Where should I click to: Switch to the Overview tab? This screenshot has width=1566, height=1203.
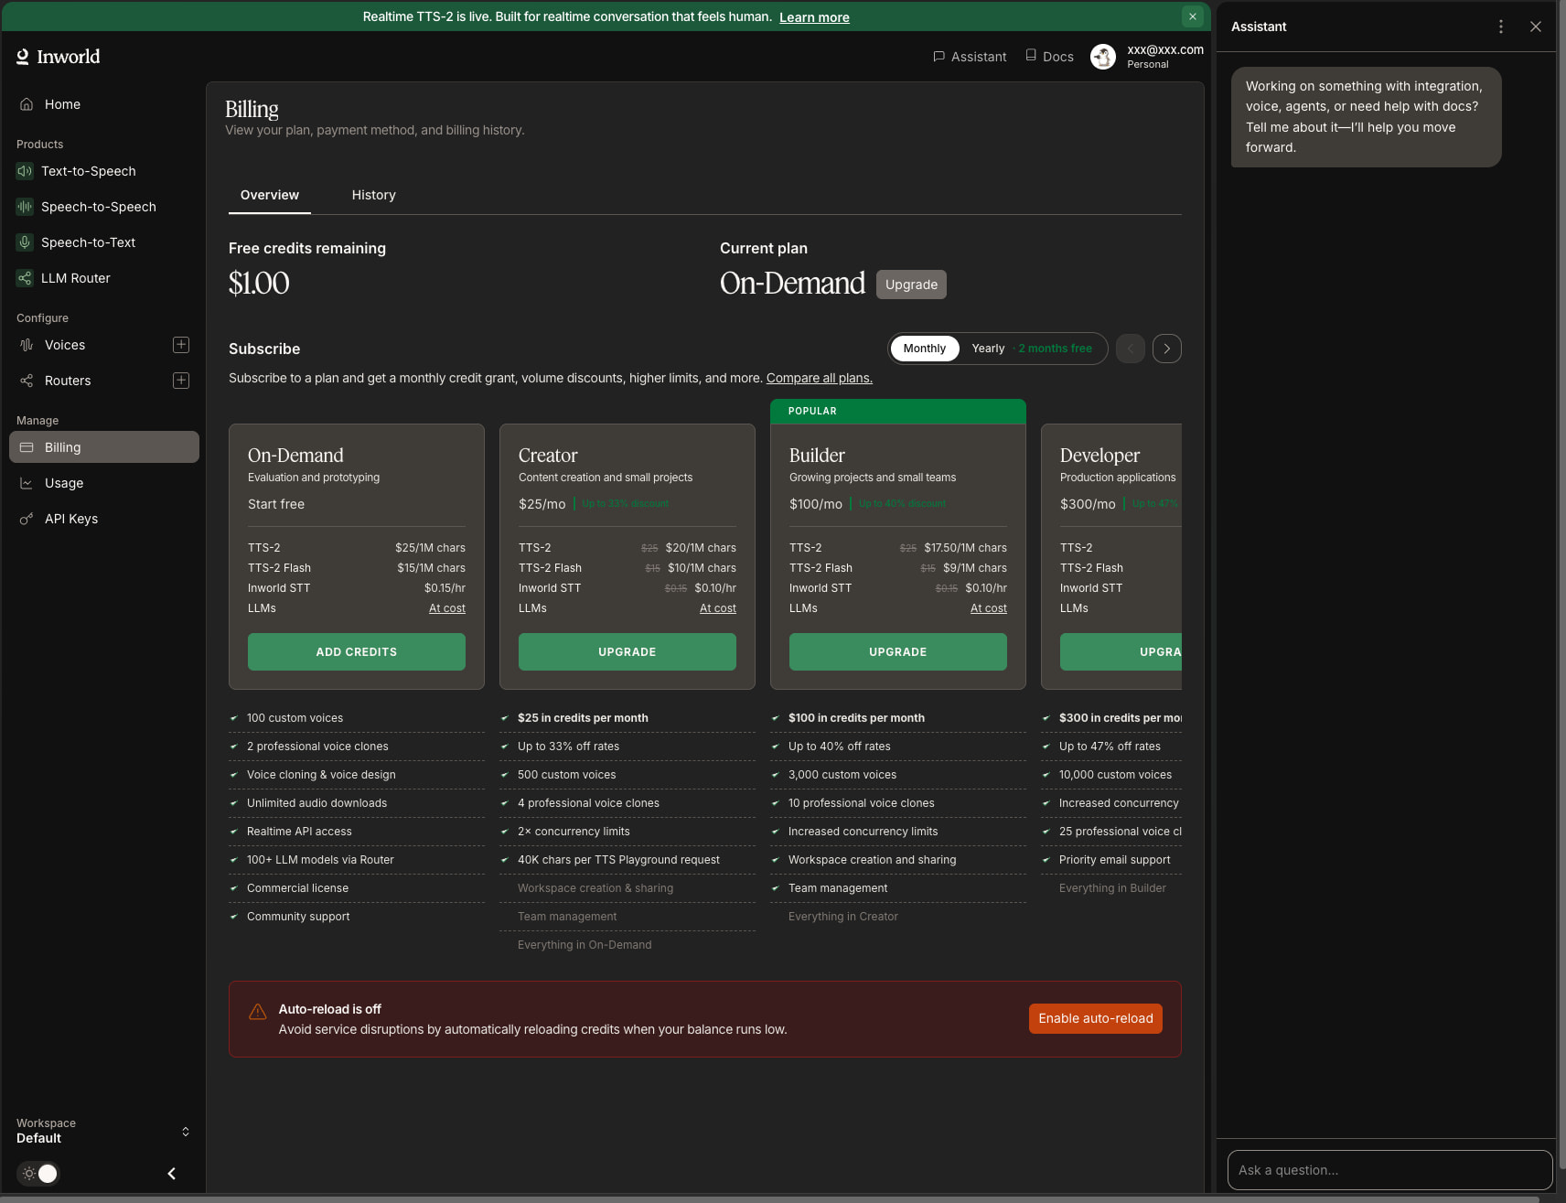point(270,195)
